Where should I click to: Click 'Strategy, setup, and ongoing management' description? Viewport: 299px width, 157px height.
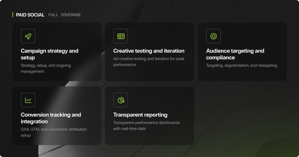46,68
